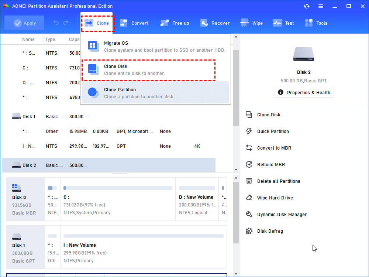The width and height of the screenshot is (369, 277).
Task: Click the Disk 2 drive image
Action: (x=304, y=54)
